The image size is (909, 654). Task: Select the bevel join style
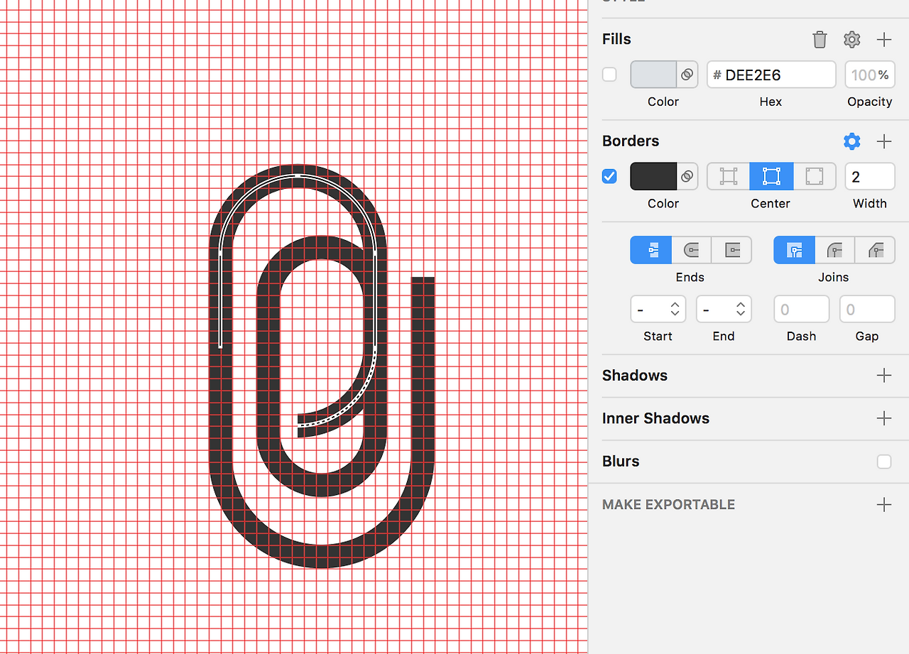click(875, 250)
